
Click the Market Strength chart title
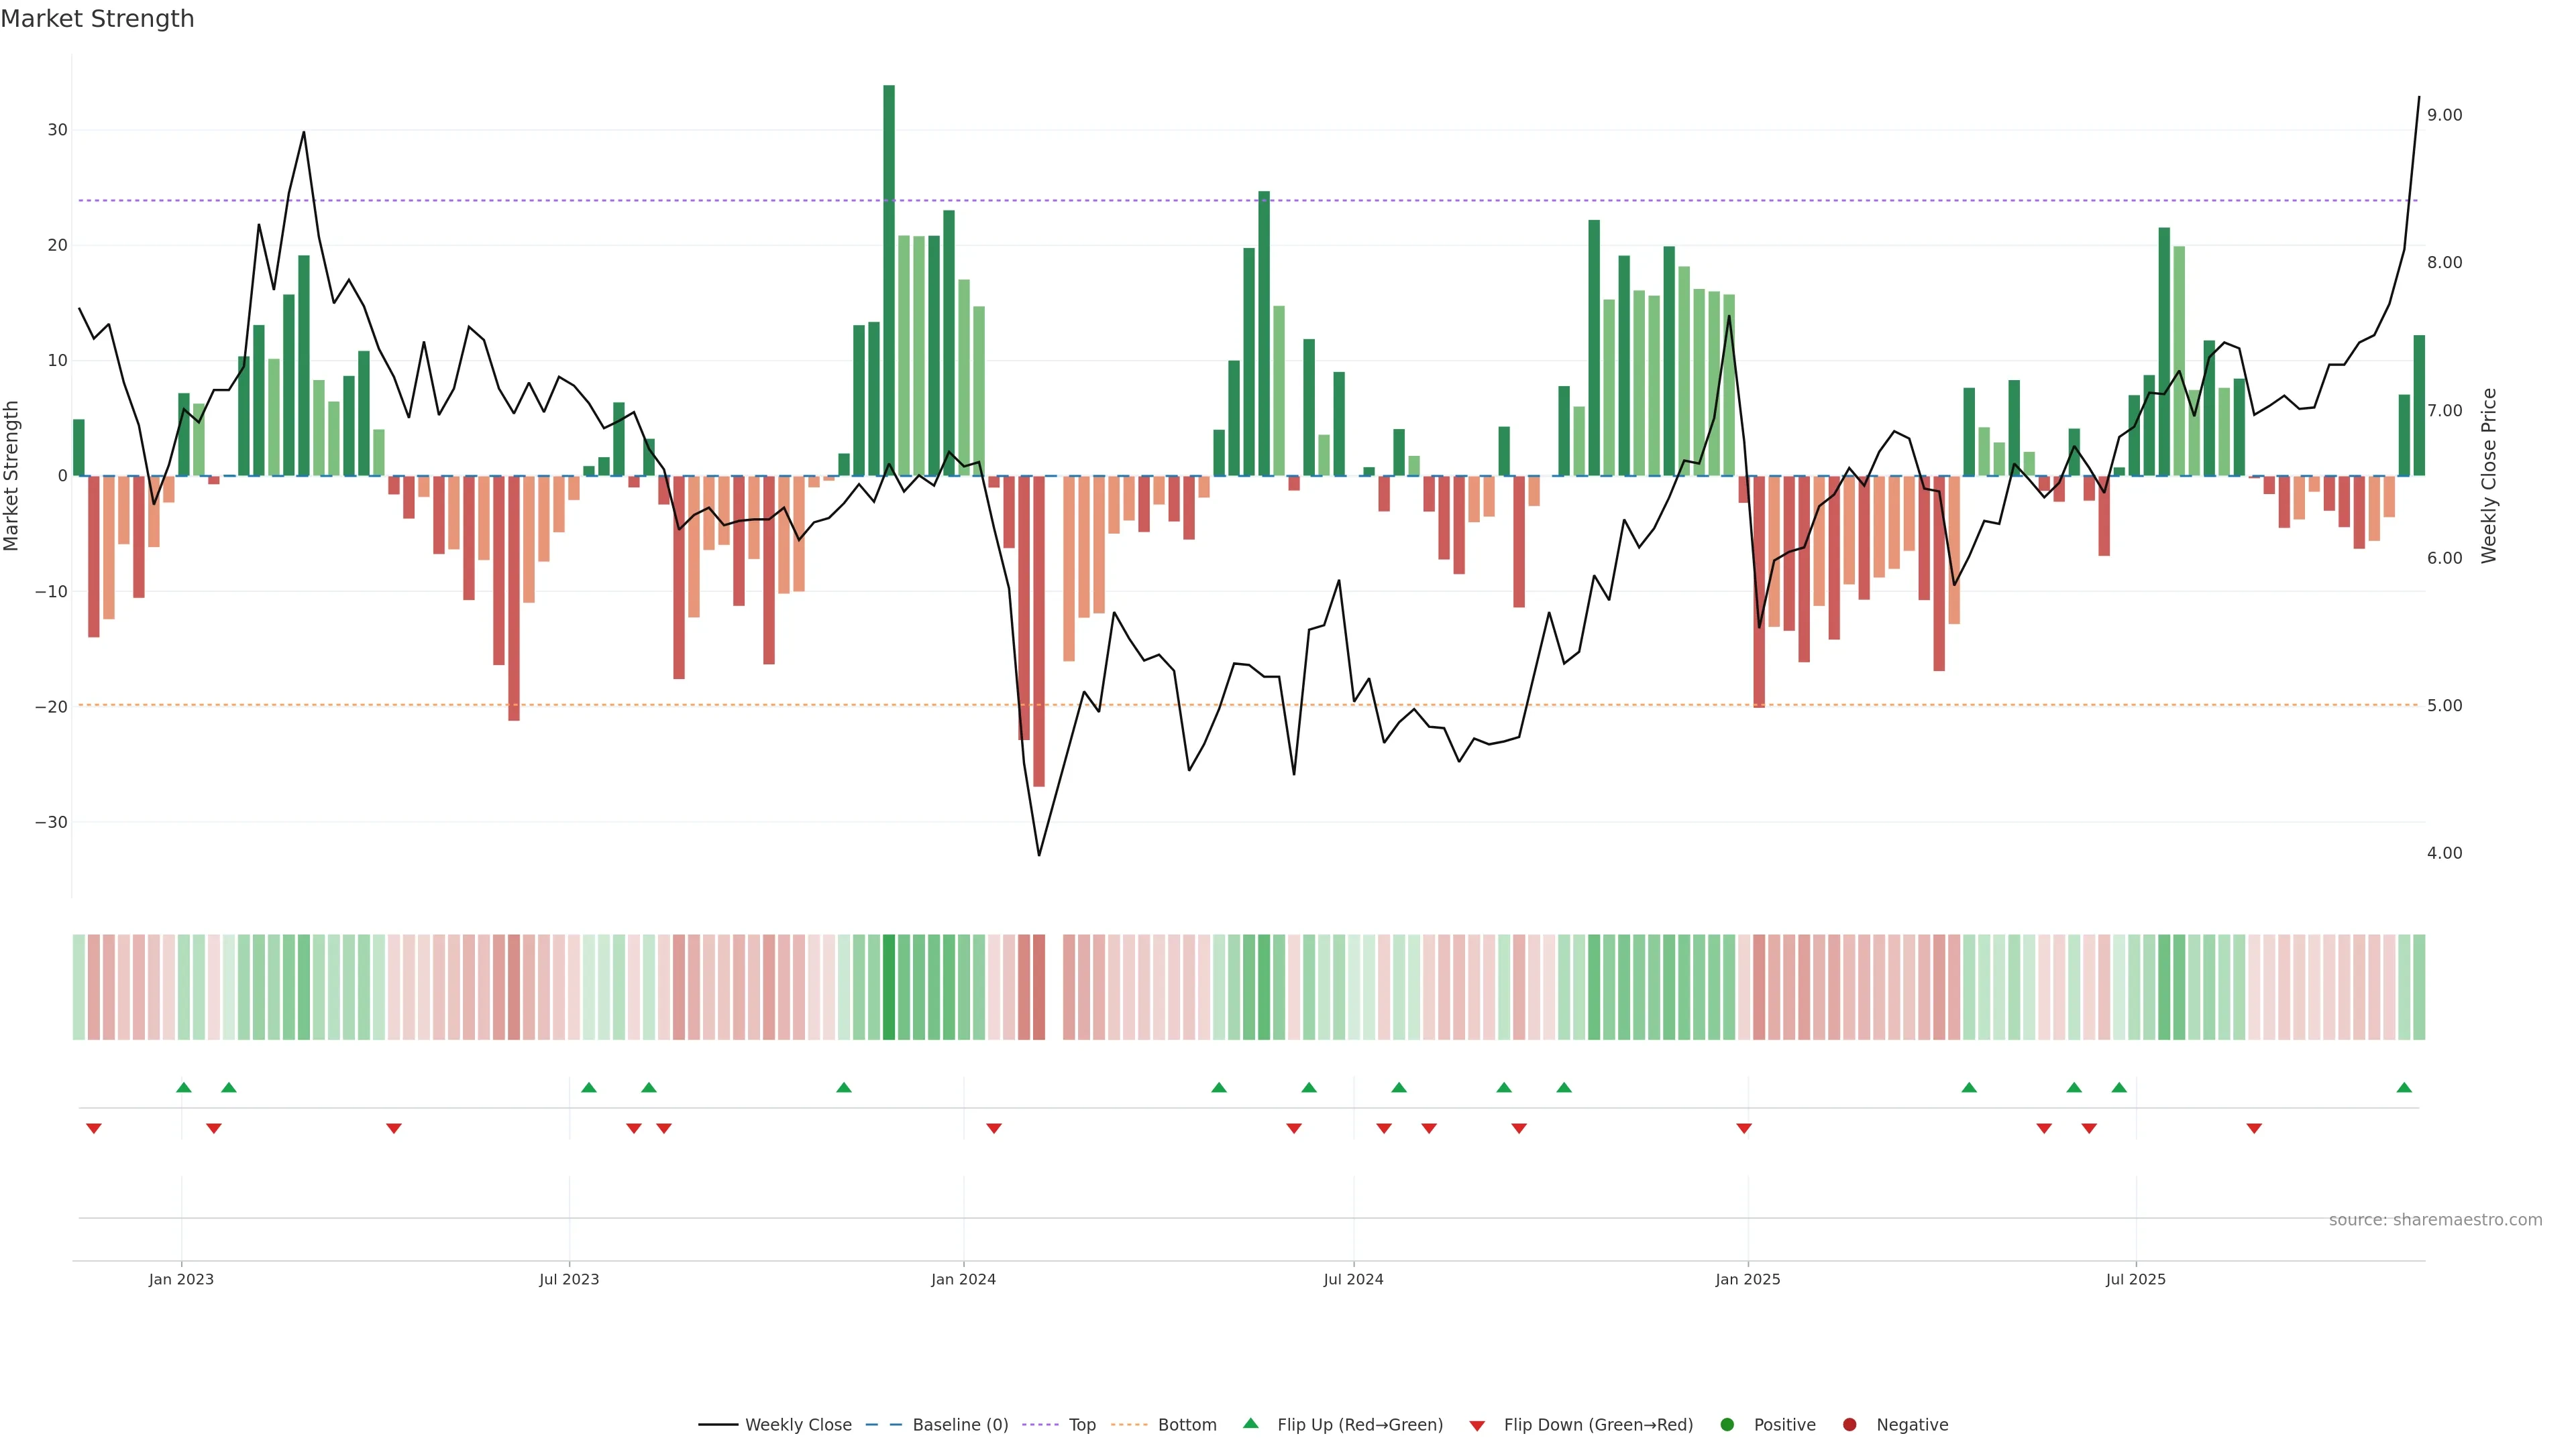pyautogui.click(x=97, y=18)
